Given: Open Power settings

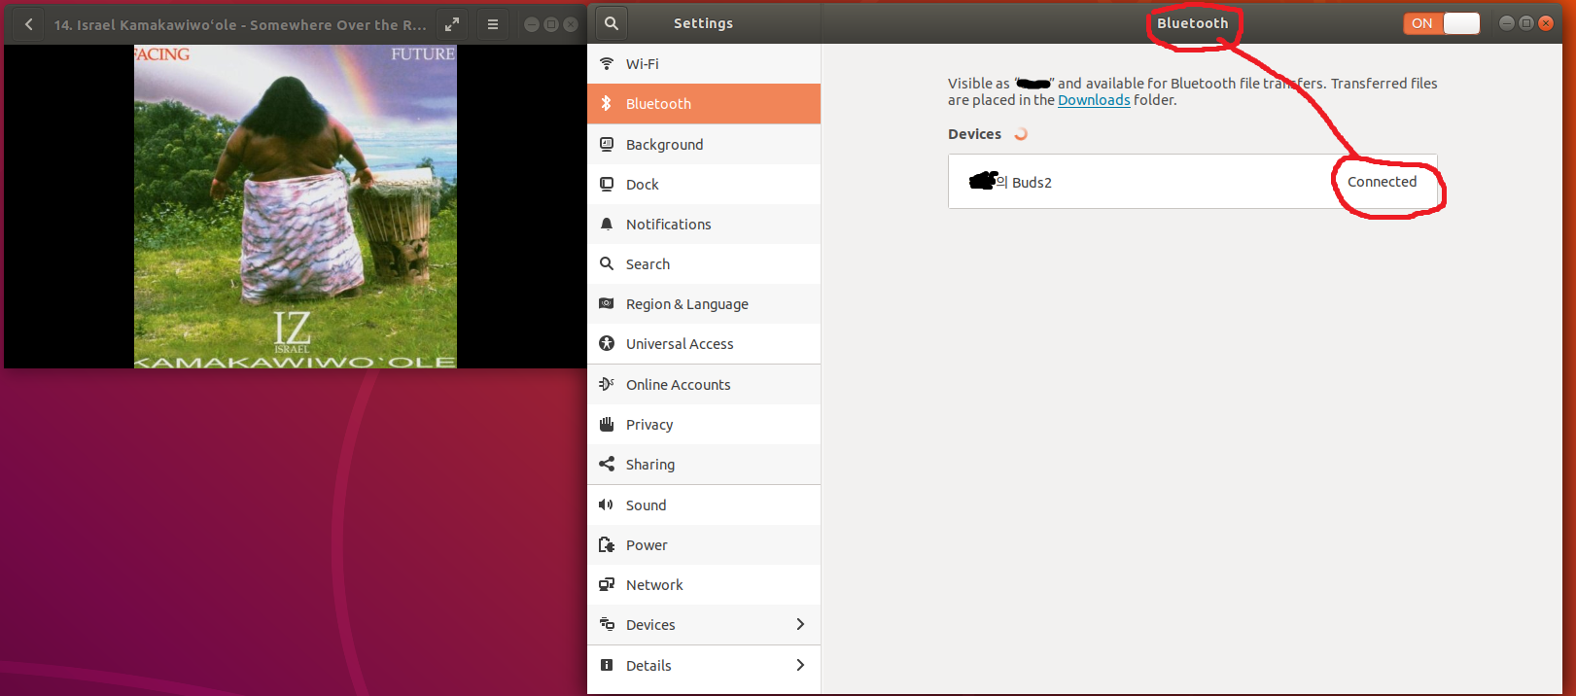Looking at the screenshot, I should tap(704, 544).
